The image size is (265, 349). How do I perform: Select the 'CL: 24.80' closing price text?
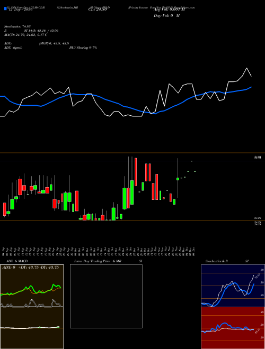pos(98,10)
